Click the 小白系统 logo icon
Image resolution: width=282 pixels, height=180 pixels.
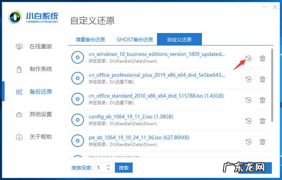(15, 17)
